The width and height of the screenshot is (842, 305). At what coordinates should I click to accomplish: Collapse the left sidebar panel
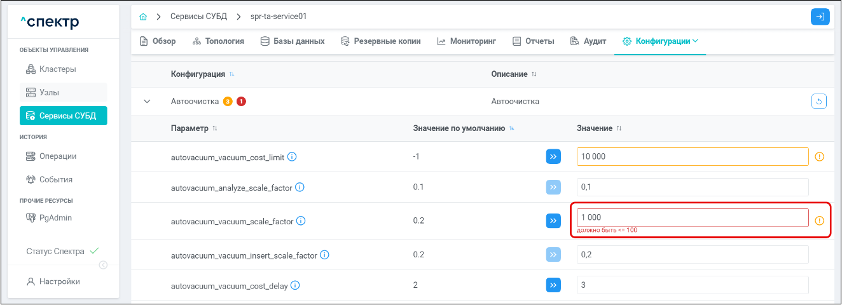103,265
